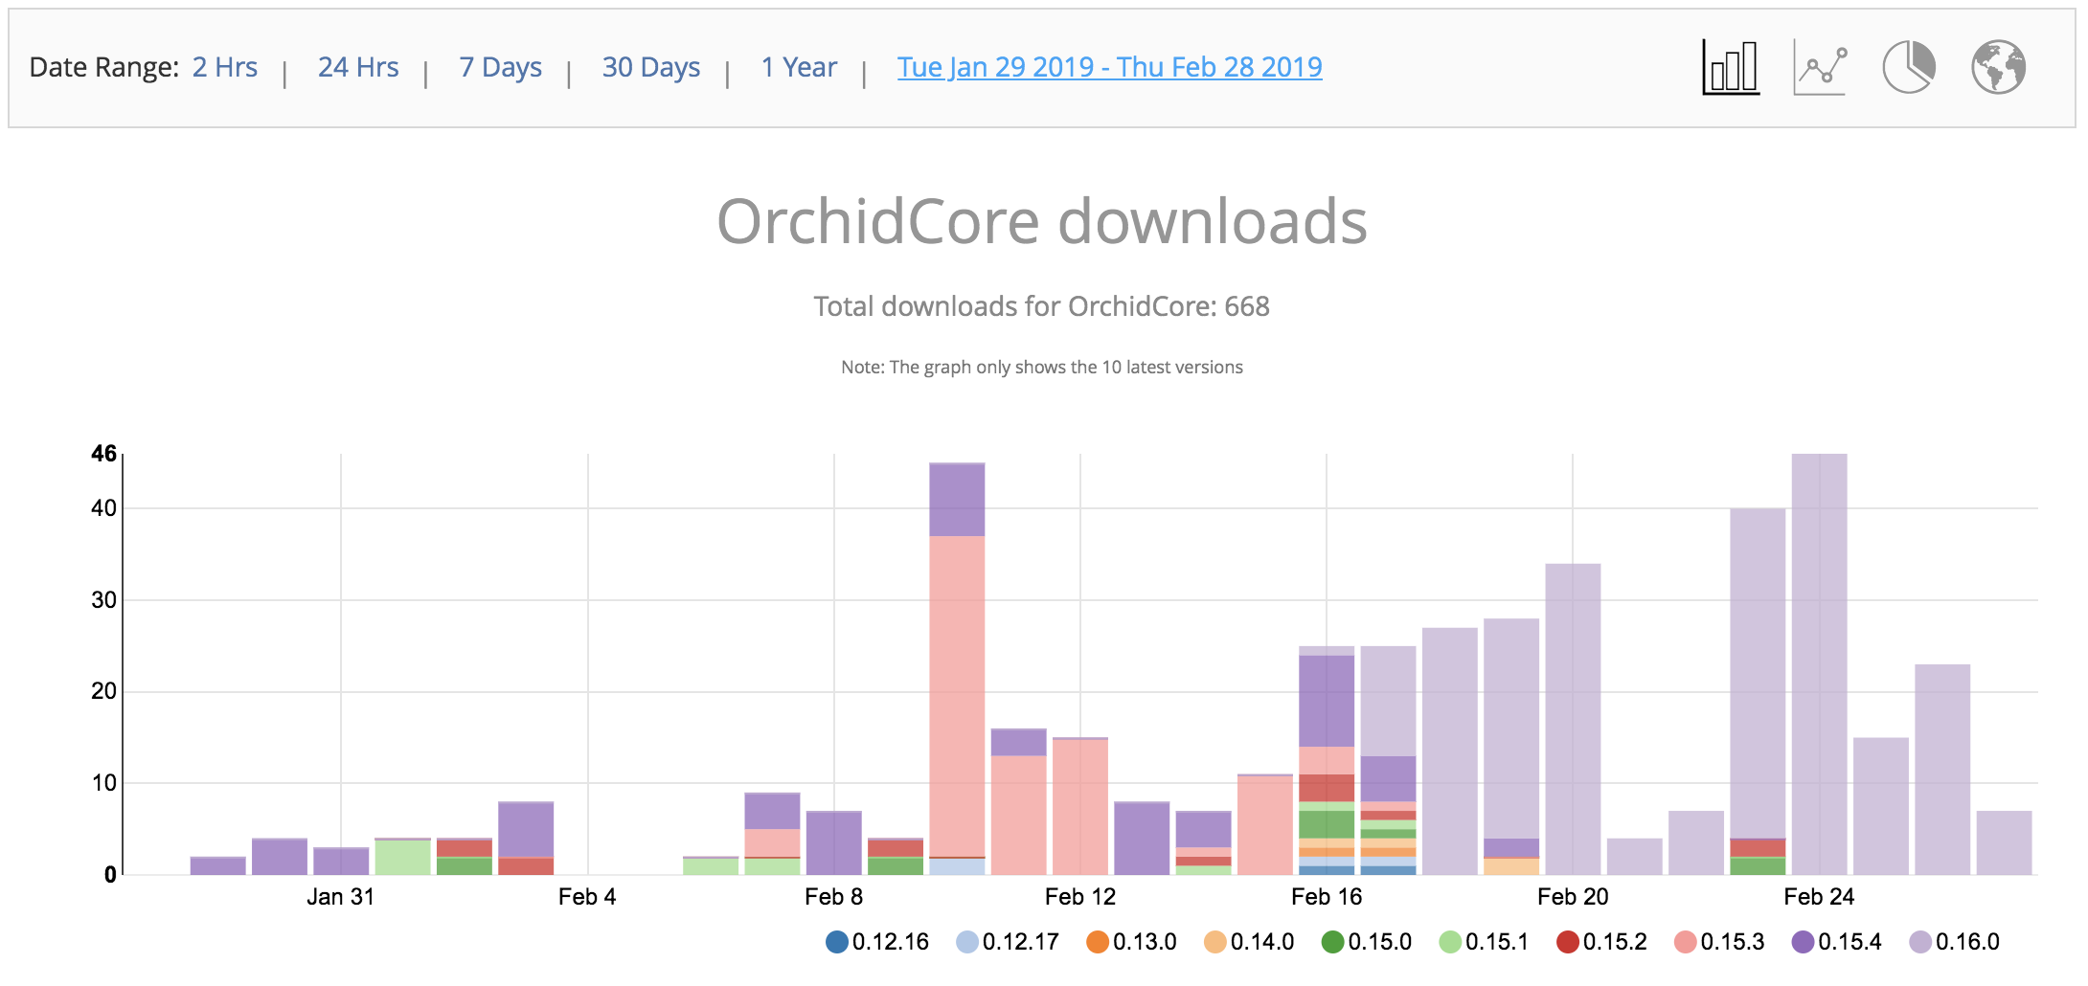
Task: Click the total downloads 668 text
Action: coord(1042,306)
